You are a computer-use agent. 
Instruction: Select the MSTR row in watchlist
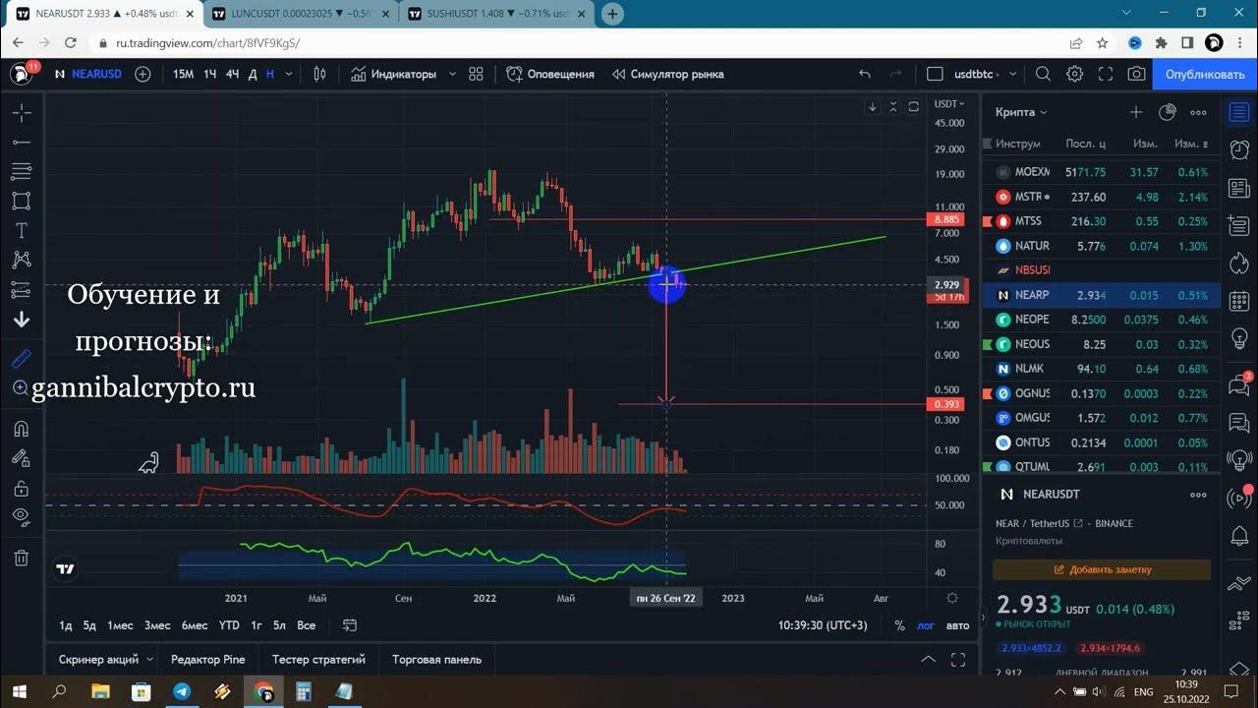coord(1102,197)
